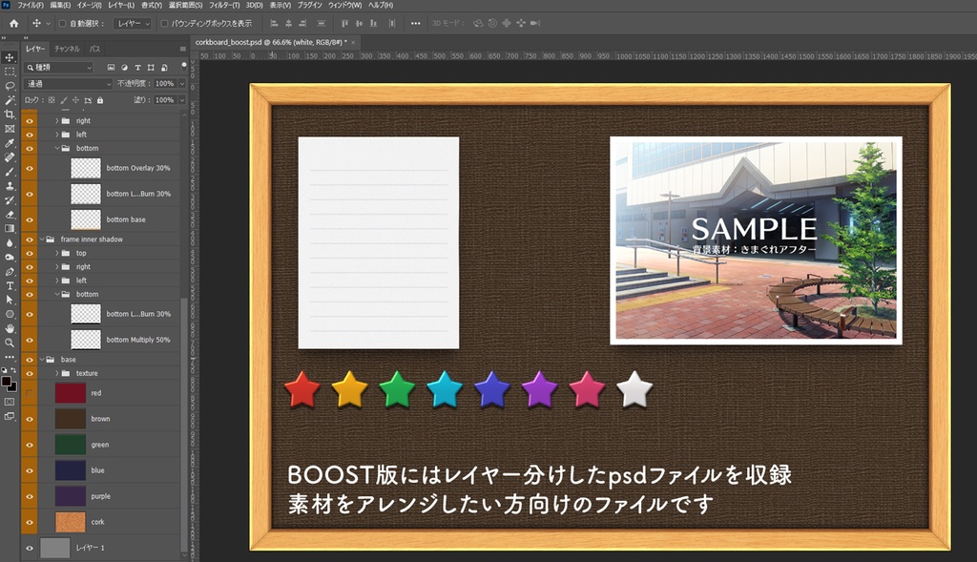Select the Lasso tool
Image resolution: width=977 pixels, height=562 pixels.
pyautogui.click(x=10, y=86)
